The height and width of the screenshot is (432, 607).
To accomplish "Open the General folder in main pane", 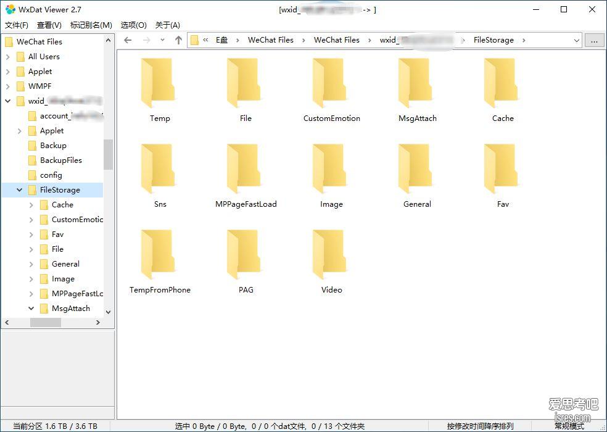I will point(416,169).
